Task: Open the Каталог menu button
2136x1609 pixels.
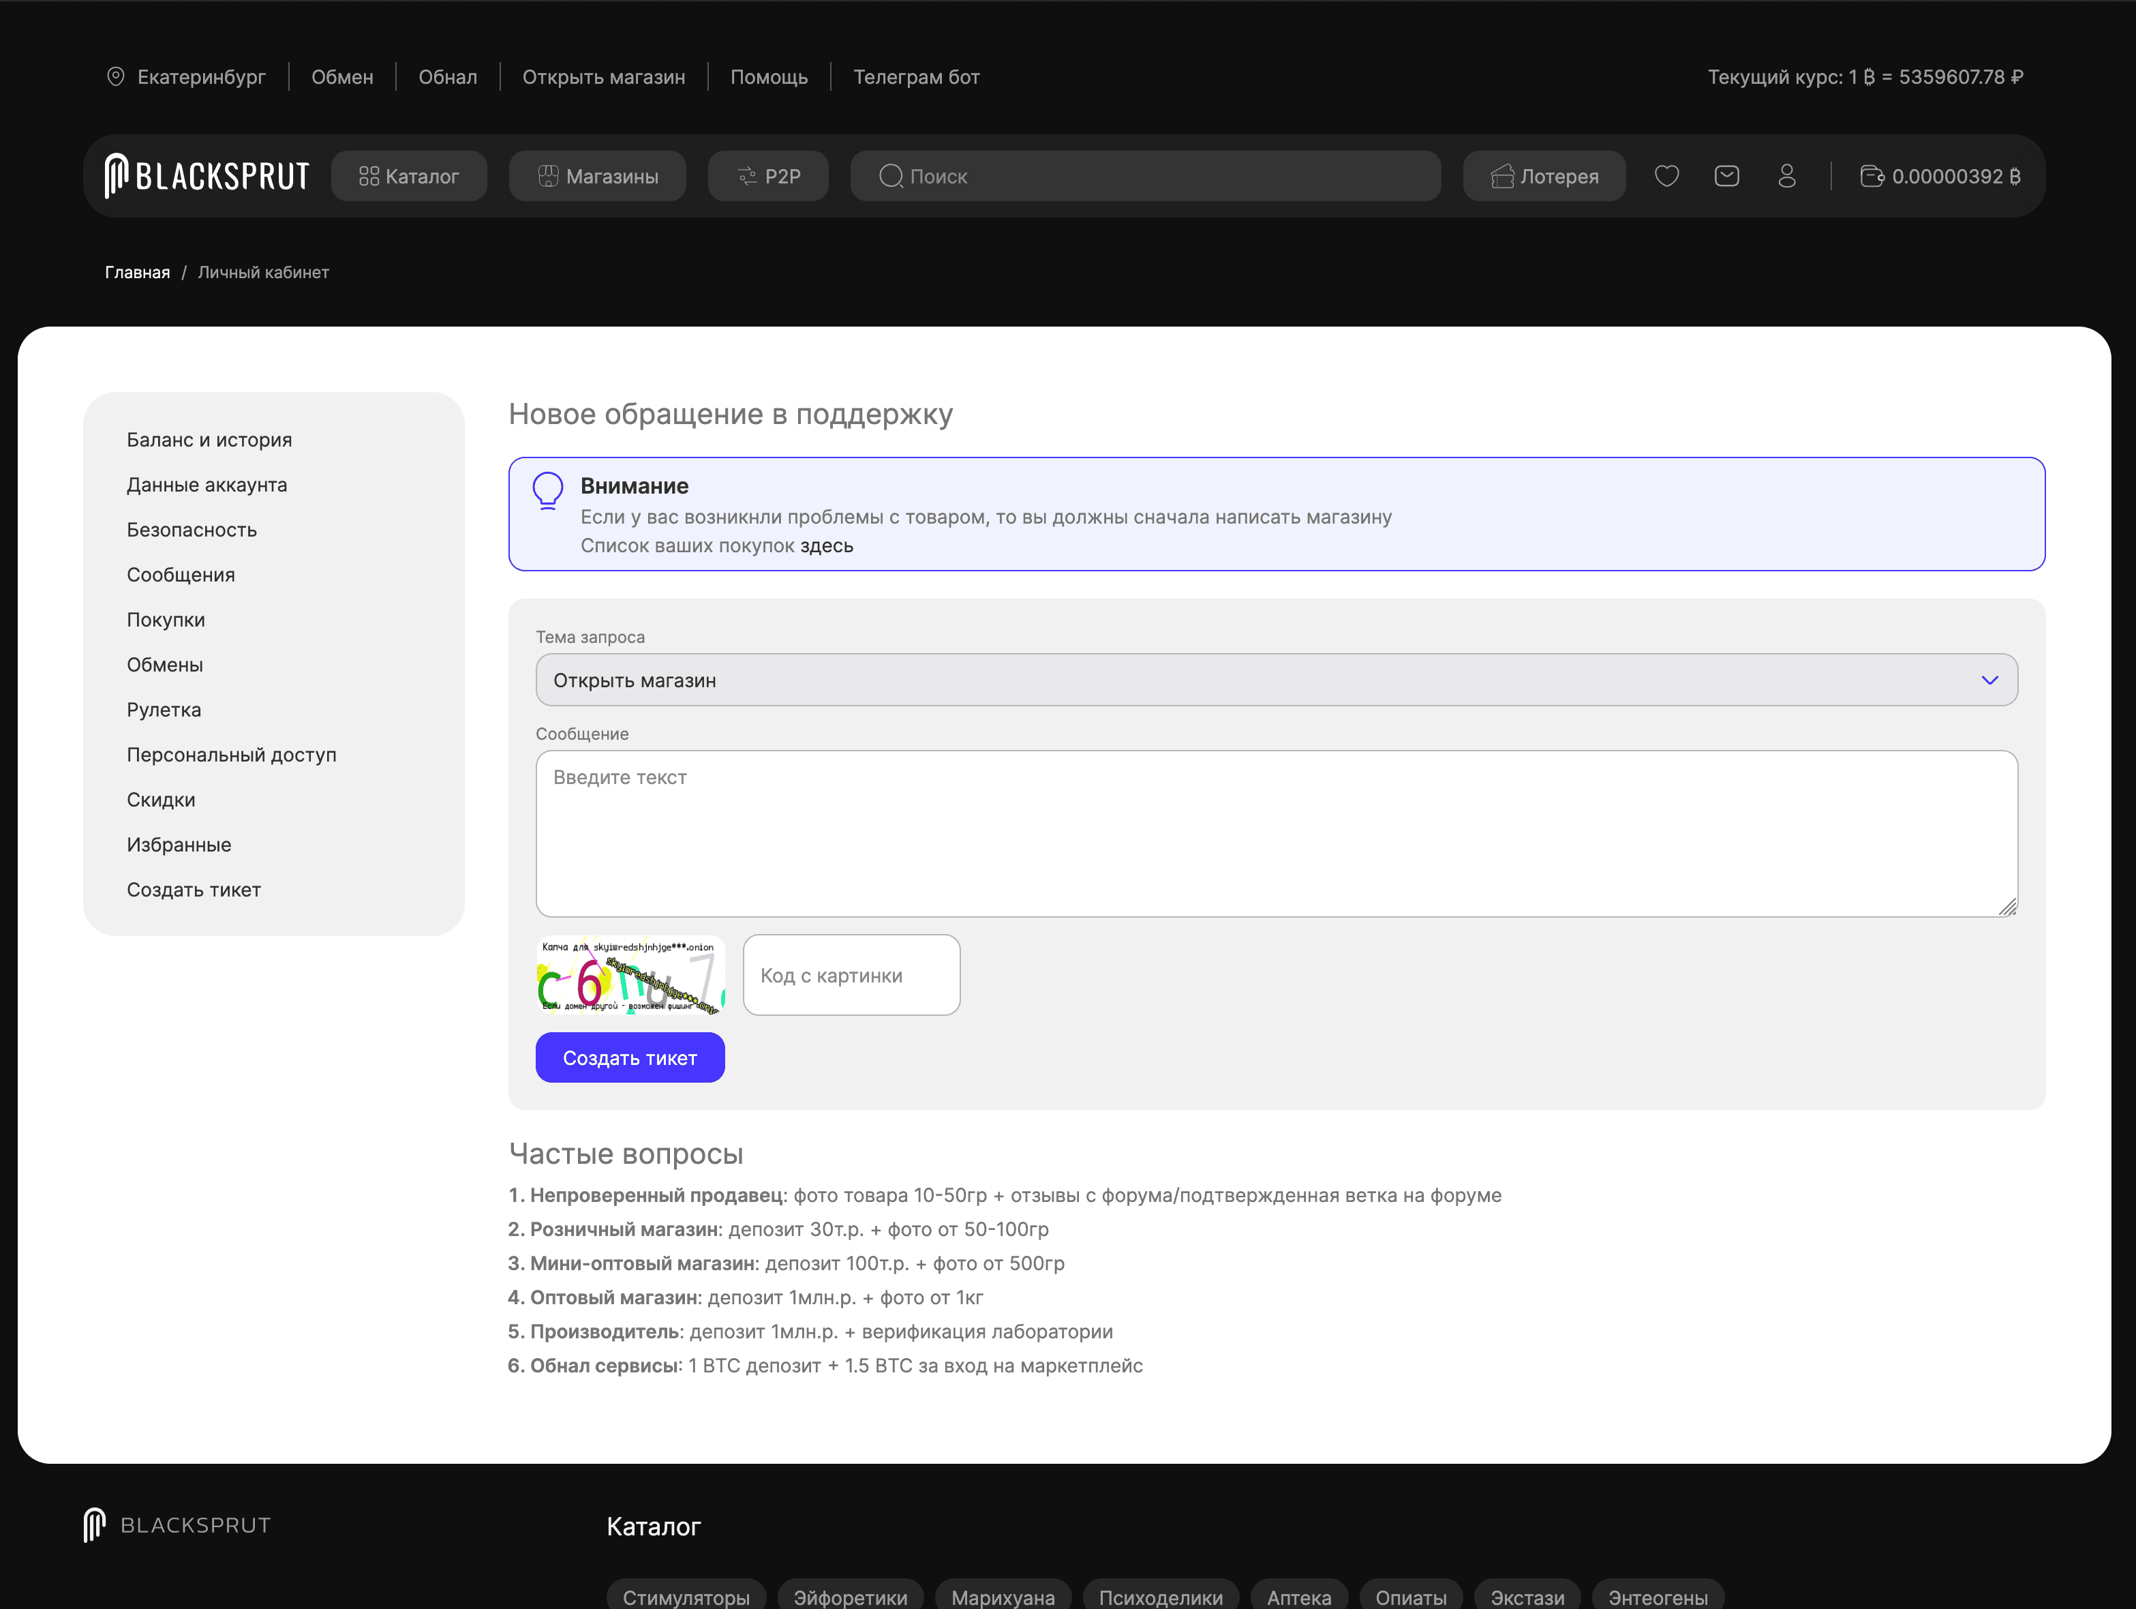Action: pyautogui.click(x=408, y=176)
